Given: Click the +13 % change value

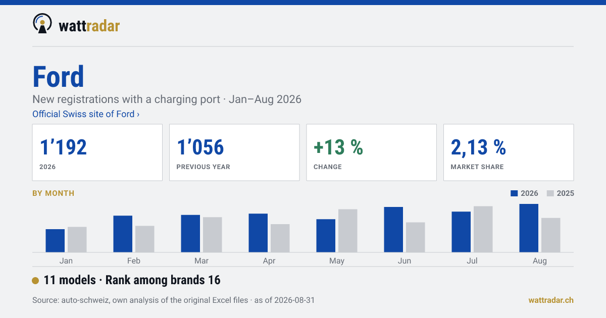Looking at the screenshot, I should [338, 147].
